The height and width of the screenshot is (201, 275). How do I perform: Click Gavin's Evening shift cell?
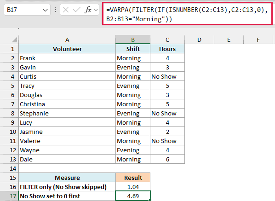(x=133, y=67)
